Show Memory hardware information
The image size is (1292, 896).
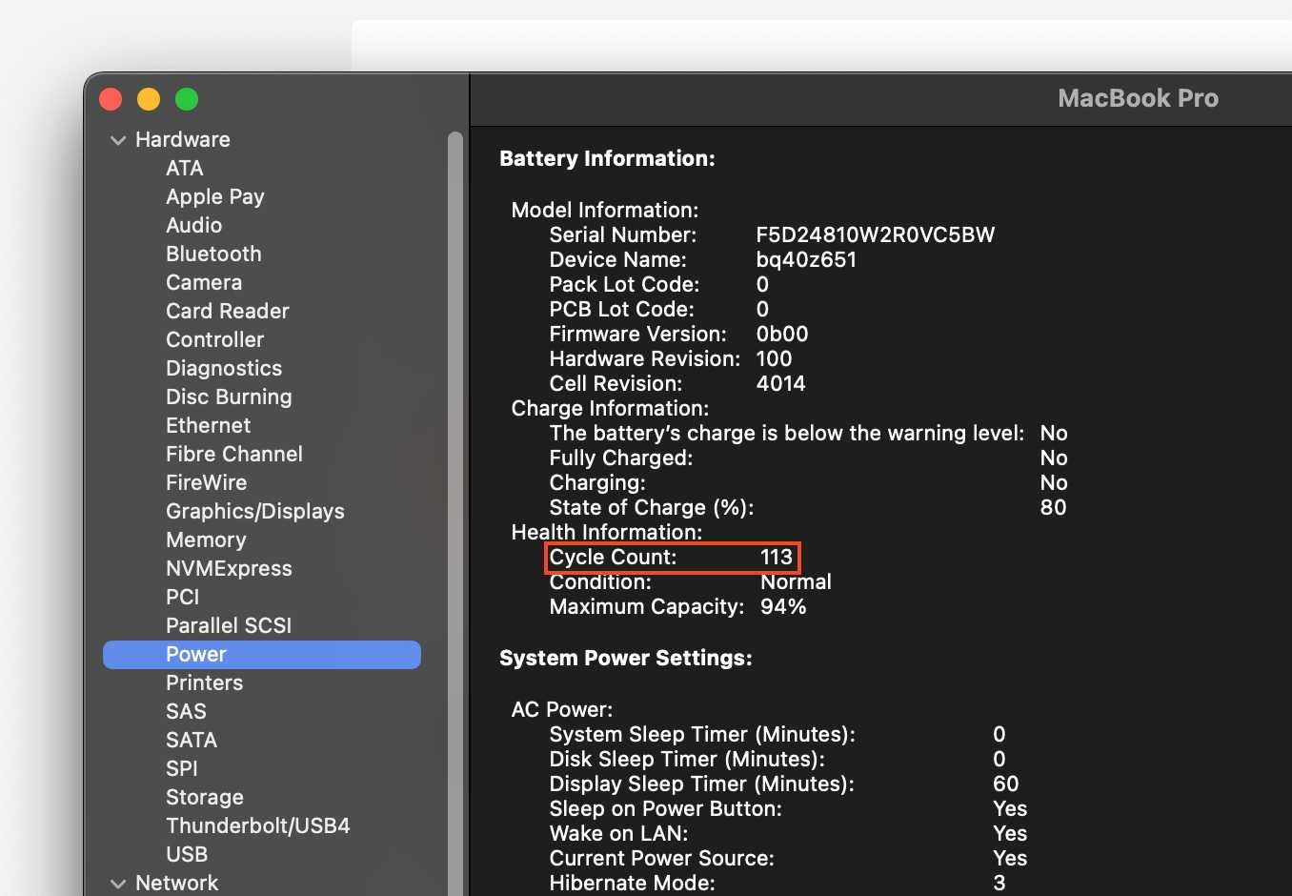coord(206,540)
